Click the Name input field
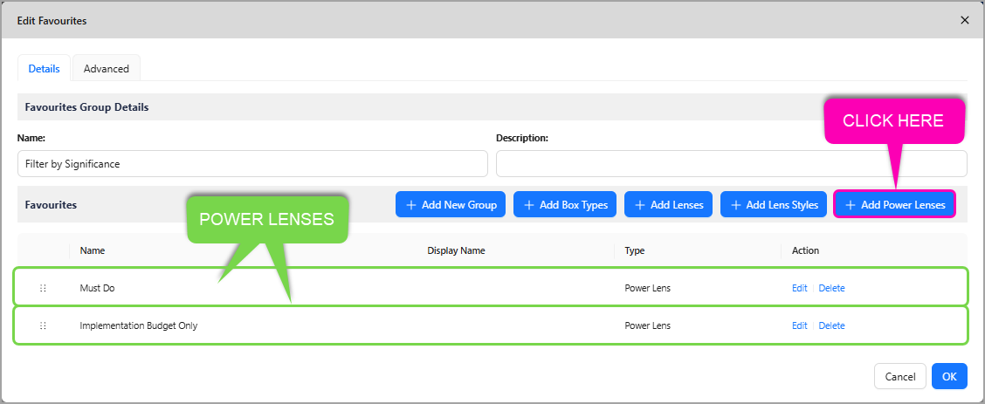Viewport: 985px width, 404px height. (251, 163)
